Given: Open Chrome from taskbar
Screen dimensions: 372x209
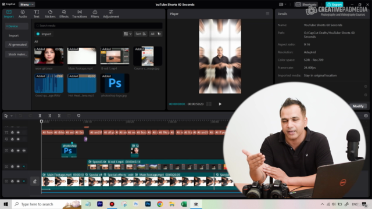Looking at the screenshot, I should tap(160, 204).
